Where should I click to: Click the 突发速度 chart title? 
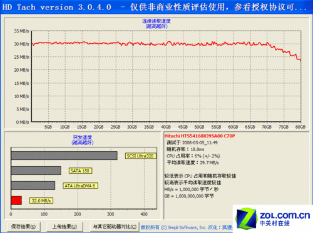(83, 137)
